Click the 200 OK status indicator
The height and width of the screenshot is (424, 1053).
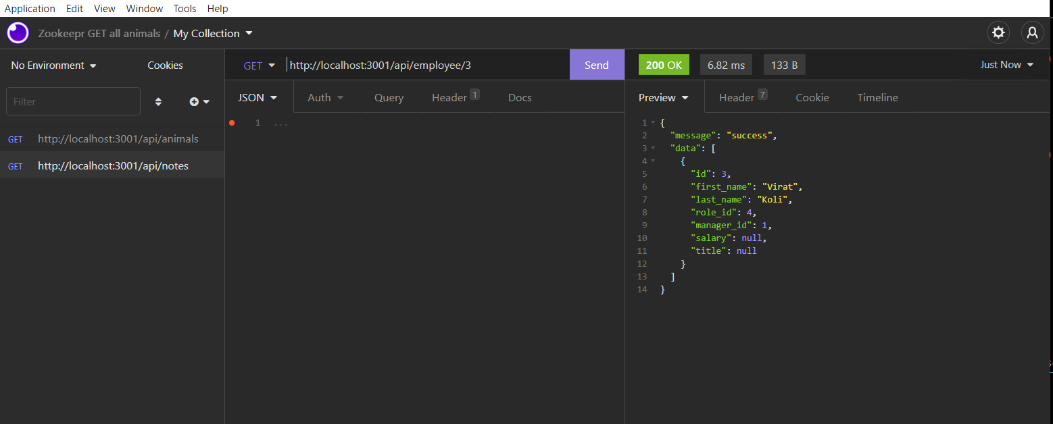663,64
